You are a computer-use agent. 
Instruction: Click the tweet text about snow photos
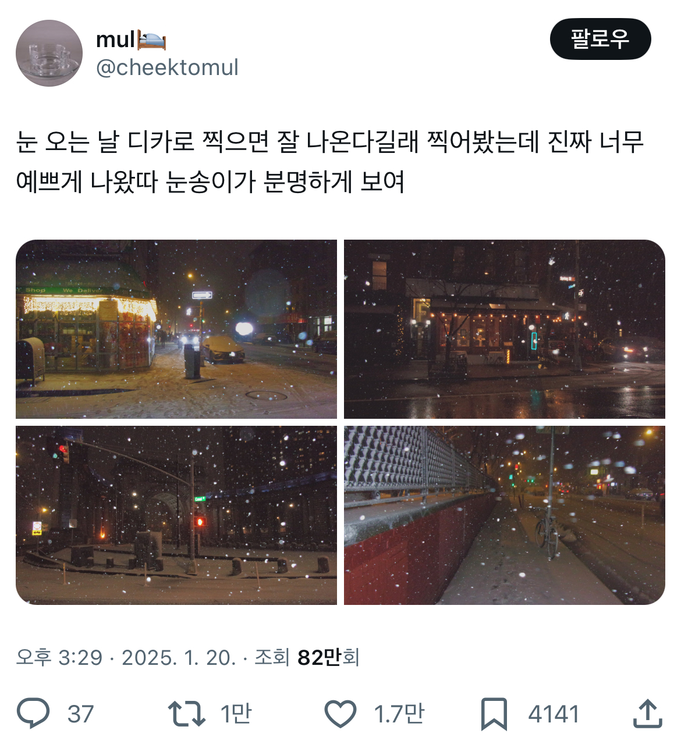tap(330, 162)
